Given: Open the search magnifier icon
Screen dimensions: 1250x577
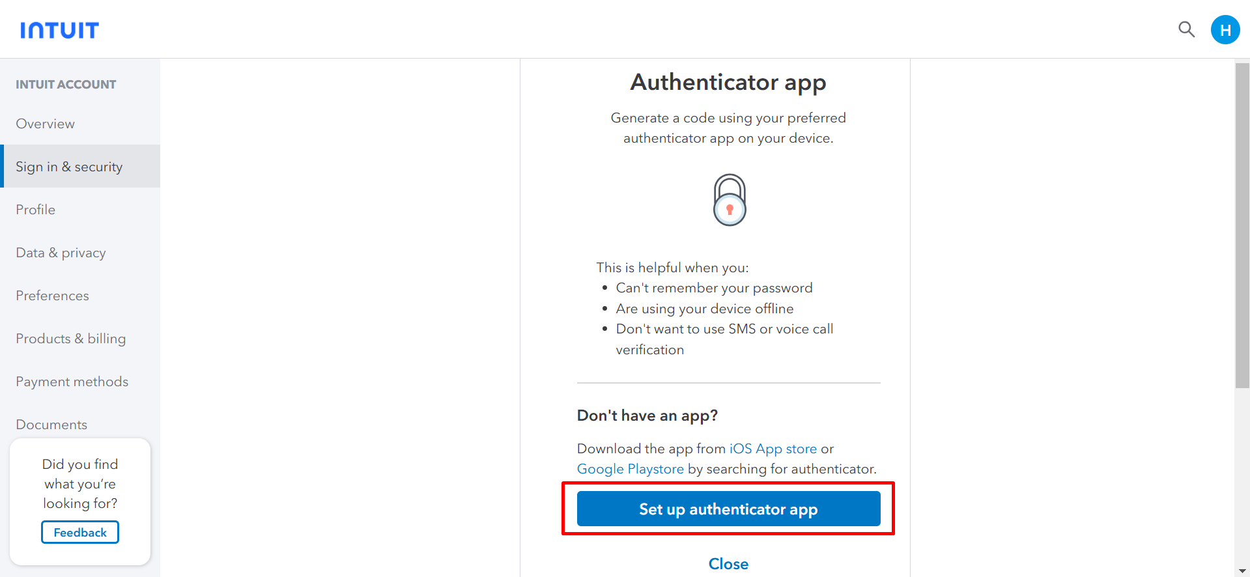Looking at the screenshot, I should point(1186,29).
